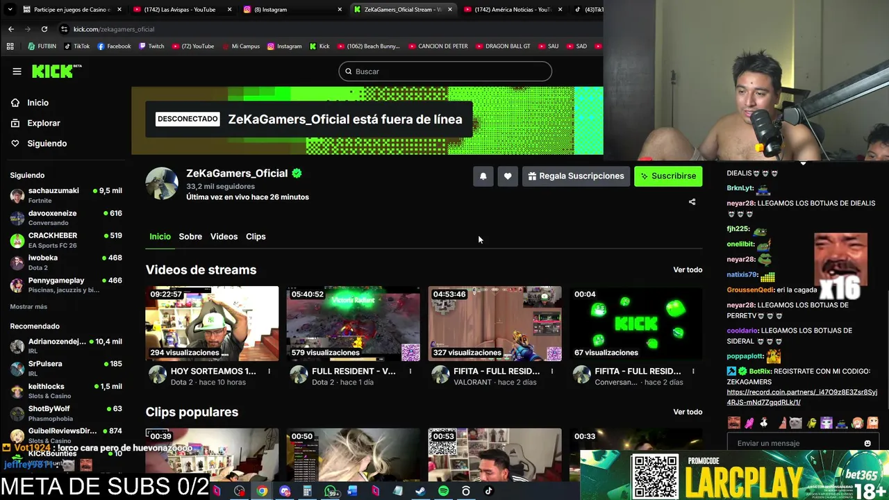Click the share icon below Suscribirse
The image size is (889, 500).
click(x=692, y=202)
